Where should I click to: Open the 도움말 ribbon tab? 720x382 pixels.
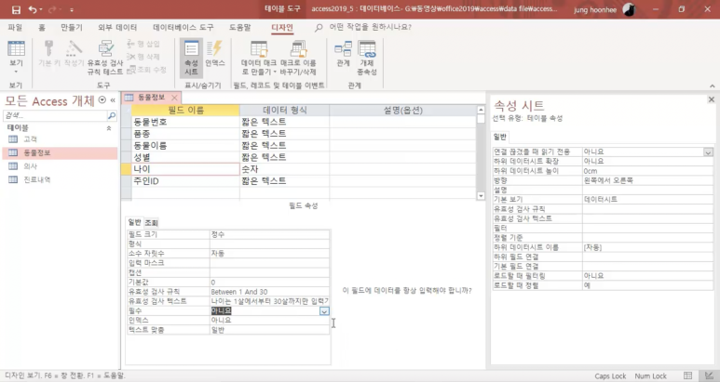point(240,28)
